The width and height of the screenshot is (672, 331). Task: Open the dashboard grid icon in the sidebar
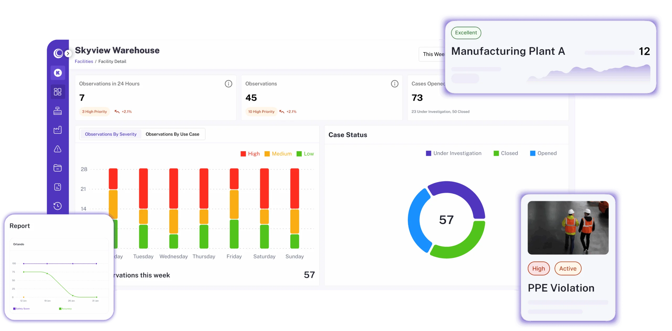[58, 92]
